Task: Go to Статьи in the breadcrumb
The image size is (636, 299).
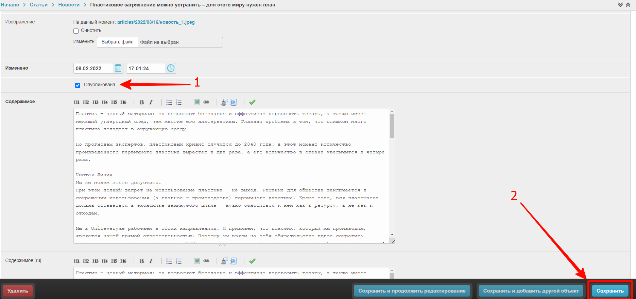Action: [x=38, y=5]
